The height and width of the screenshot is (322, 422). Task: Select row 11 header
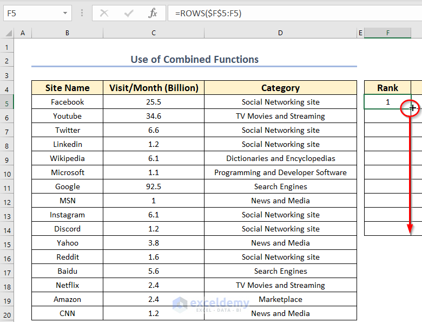tap(7, 186)
